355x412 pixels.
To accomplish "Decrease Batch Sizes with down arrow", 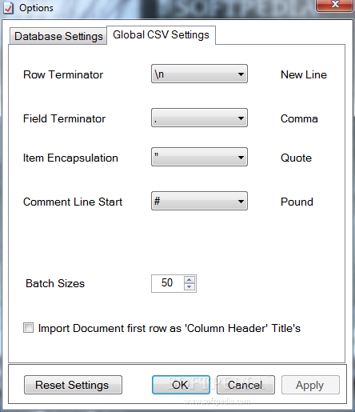I will [189, 287].
